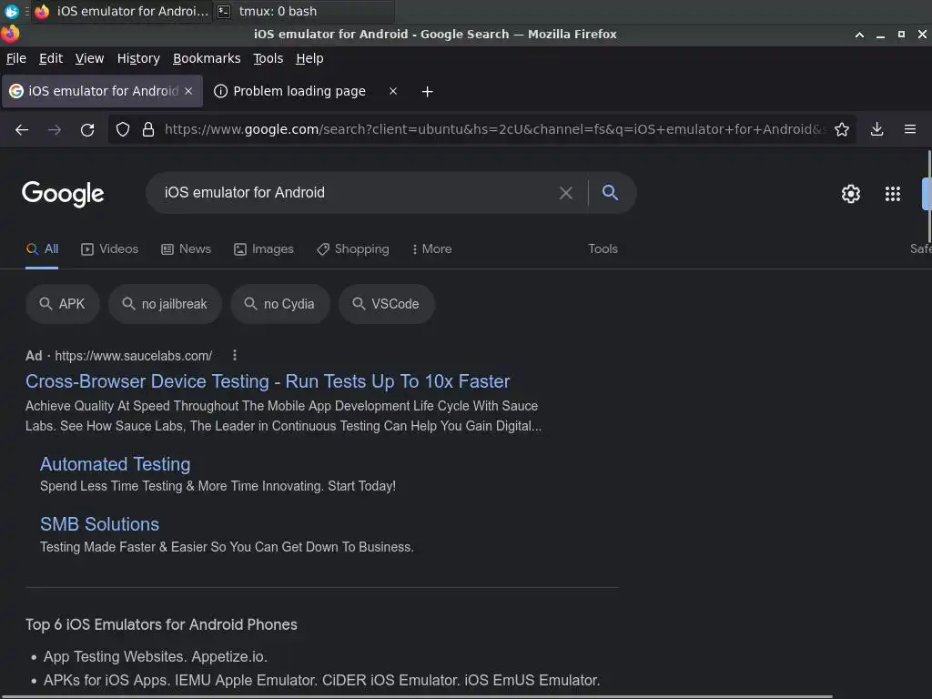Screen dimensions: 932x699
Task: Switch to Shopping results
Action: tap(353, 249)
